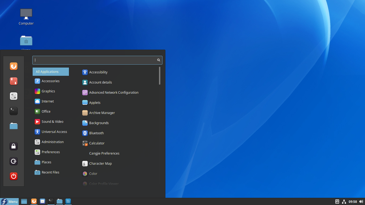The image size is (365, 205).
Task: Click the Menu button on the panel
Action: (x=10, y=201)
